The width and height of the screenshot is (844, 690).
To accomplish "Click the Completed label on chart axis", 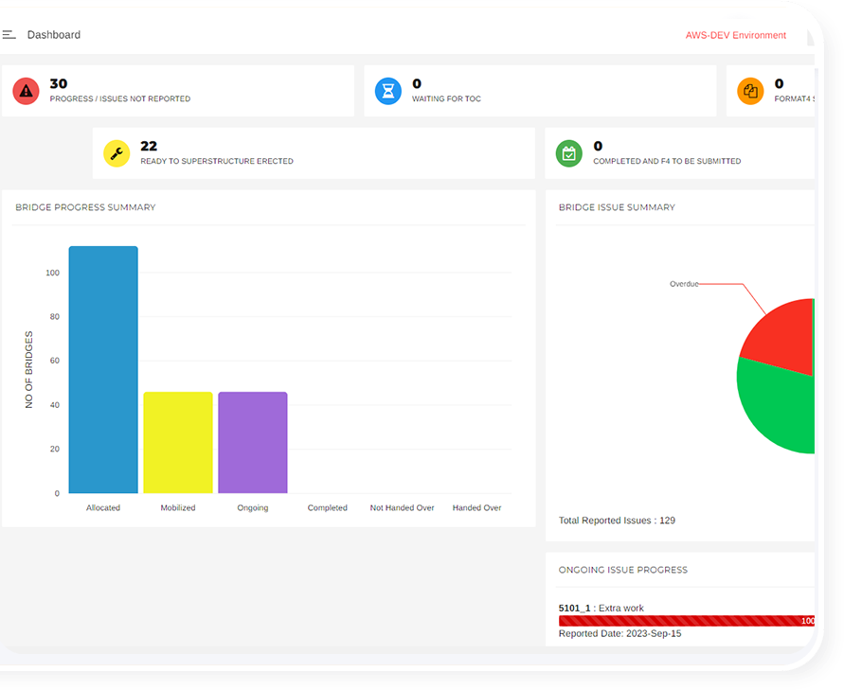I will [327, 508].
